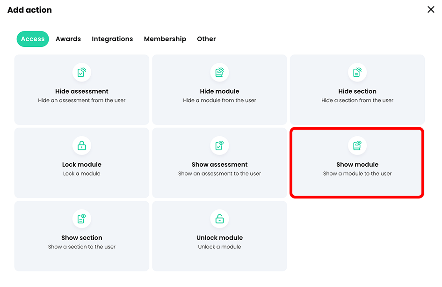Viewport: 442px width, 287px height.
Task: Select the Hide assessment icon
Action: click(x=81, y=73)
